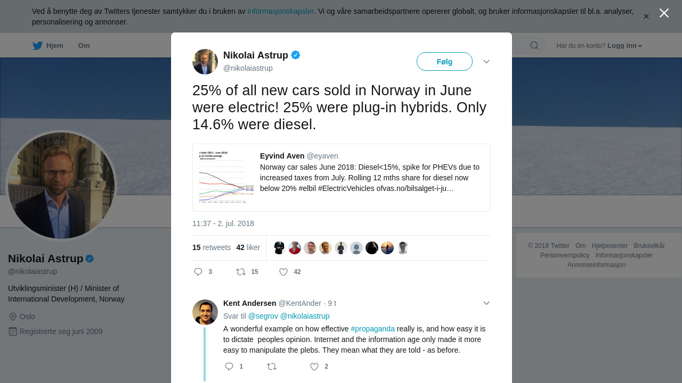Open the informasjonskapsler link in banner
Screen dimensions: 682x383
point(280,11)
